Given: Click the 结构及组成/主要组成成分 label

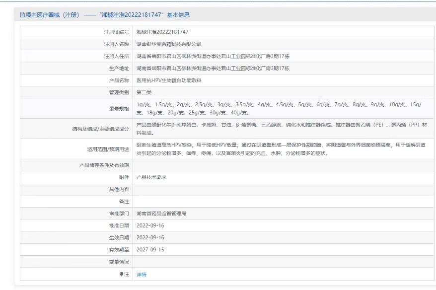Looking at the screenshot, I should [x=101, y=129].
